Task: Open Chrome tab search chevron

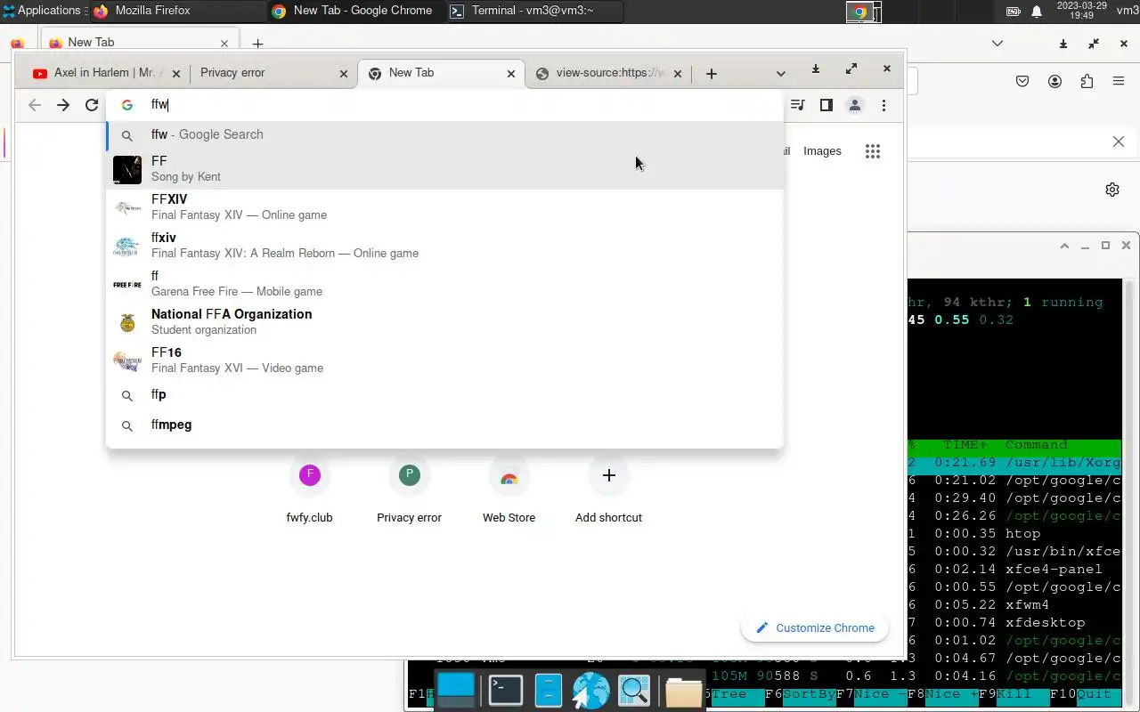Action: pos(781,74)
